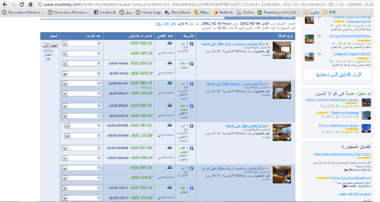Image resolution: width=380 pixels, height=202 pixels.
Task: Click the info icon in the AUD 689.55 row
Action: click(191, 106)
